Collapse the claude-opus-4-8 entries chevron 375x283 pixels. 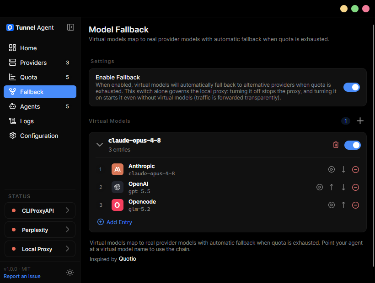coord(100,145)
